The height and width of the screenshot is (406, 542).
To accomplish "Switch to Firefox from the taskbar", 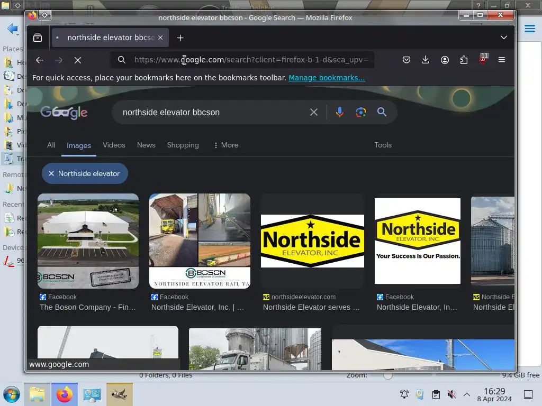I will pyautogui.click(x=65, y=394).
